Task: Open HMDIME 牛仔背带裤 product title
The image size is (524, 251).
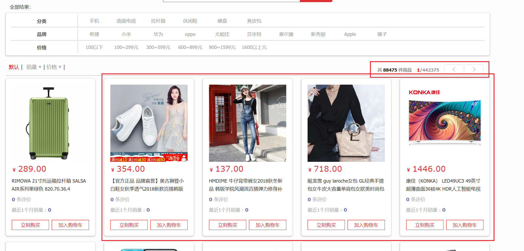Action: click(246, 185)
